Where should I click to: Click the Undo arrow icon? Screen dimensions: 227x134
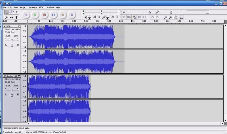[152, 17]
